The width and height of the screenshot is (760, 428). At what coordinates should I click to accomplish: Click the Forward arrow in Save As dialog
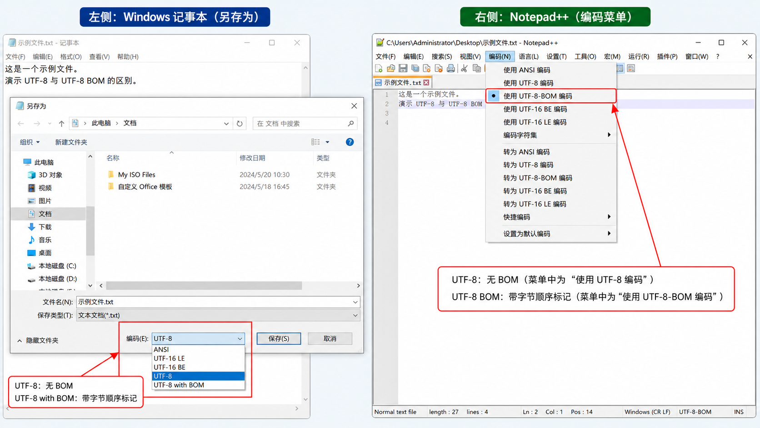(37, 123)
